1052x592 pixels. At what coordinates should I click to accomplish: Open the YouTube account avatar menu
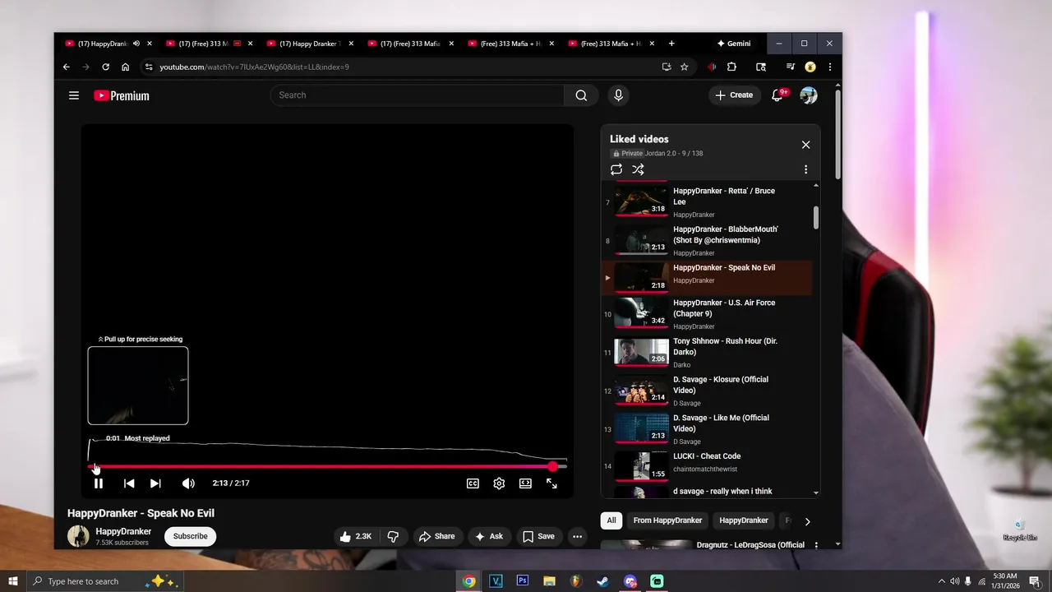click(x=809, y=95)
